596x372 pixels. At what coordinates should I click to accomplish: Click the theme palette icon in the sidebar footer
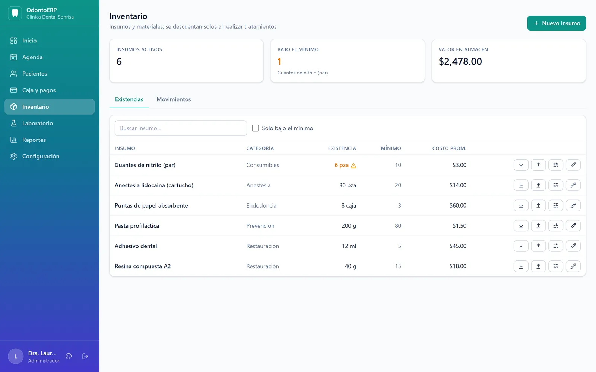(x=69, y=356)
